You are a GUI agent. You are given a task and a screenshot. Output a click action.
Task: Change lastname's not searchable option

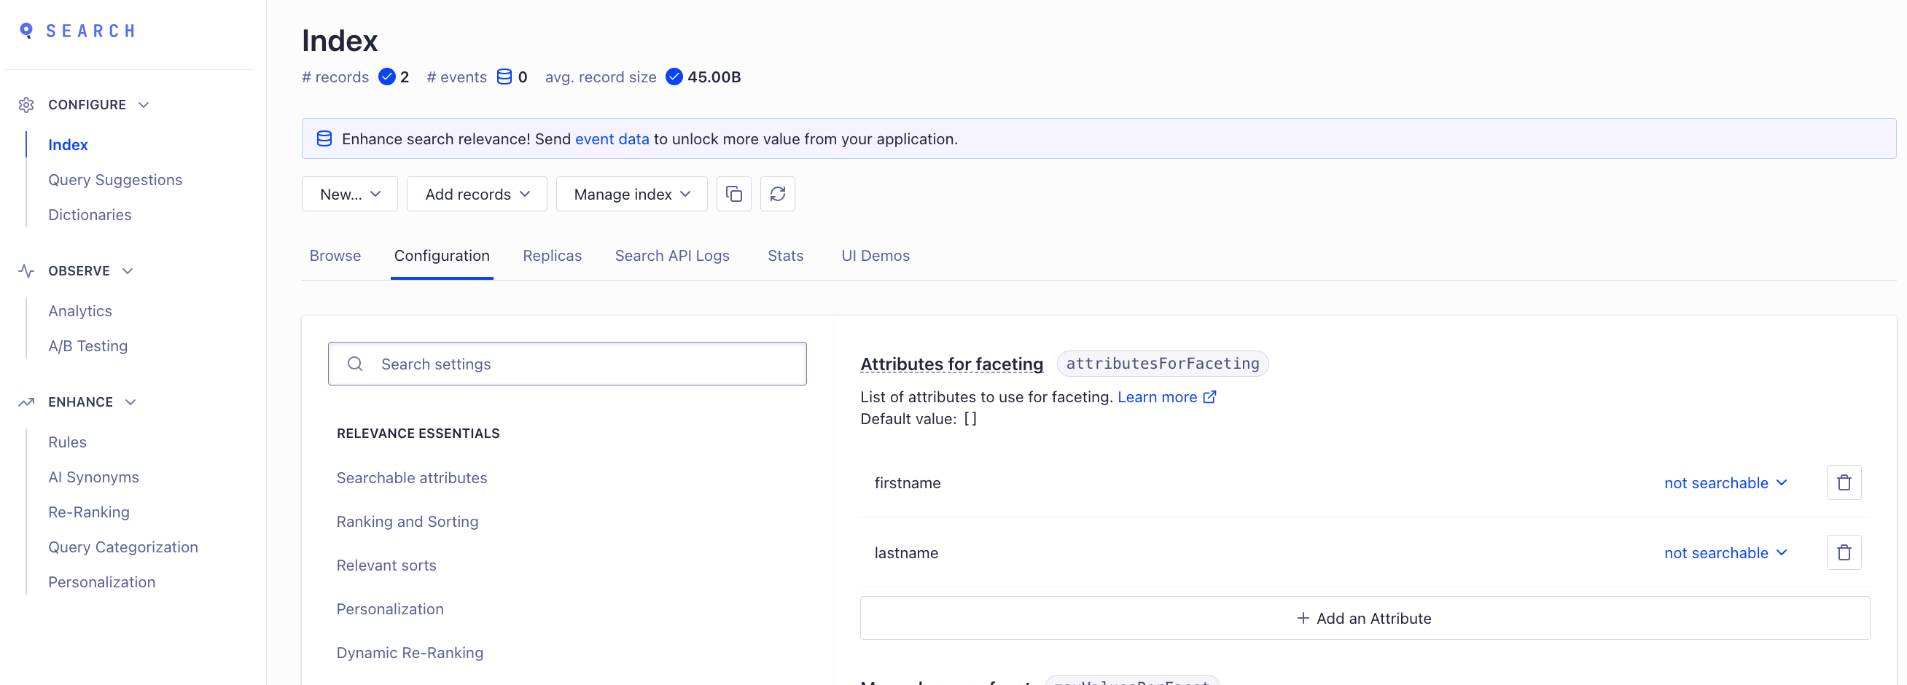[x=1725, y=552]
